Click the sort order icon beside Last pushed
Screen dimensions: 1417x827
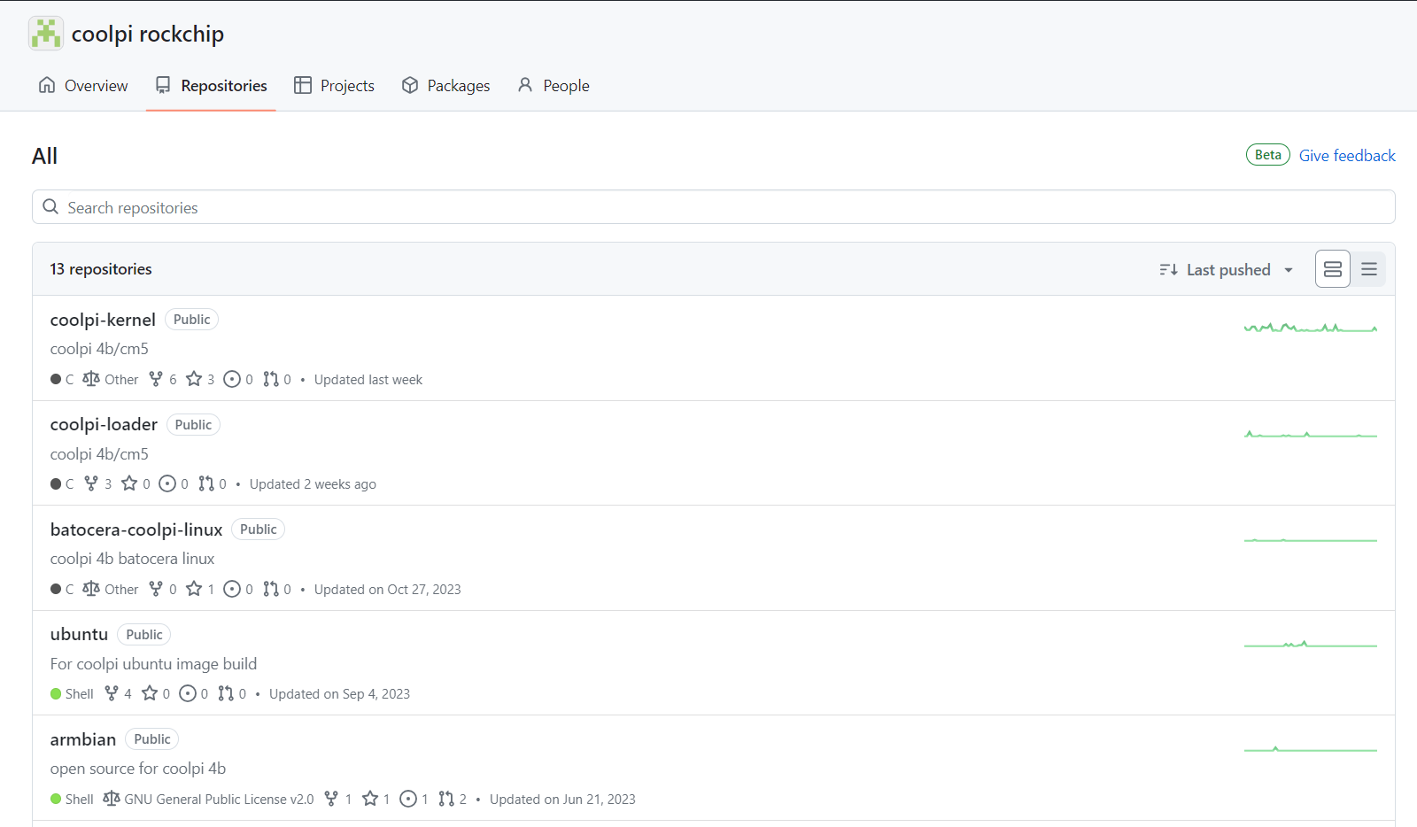(1168, 270)
